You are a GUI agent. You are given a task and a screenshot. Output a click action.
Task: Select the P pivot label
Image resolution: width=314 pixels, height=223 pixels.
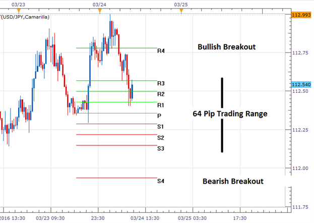(159, 116)
